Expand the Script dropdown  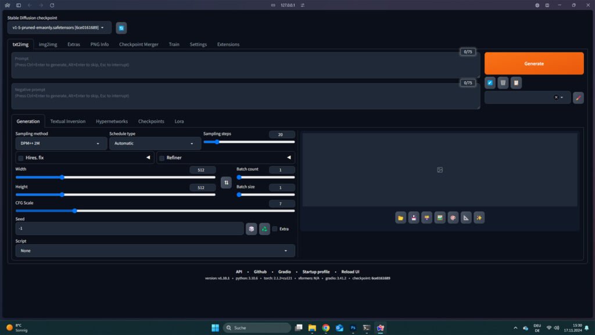tap(155, 251)
